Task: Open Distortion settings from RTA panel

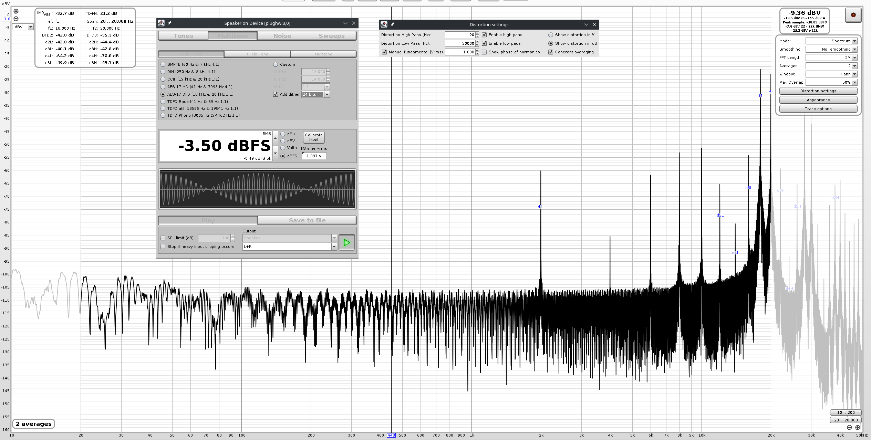Action: (818, 91)
